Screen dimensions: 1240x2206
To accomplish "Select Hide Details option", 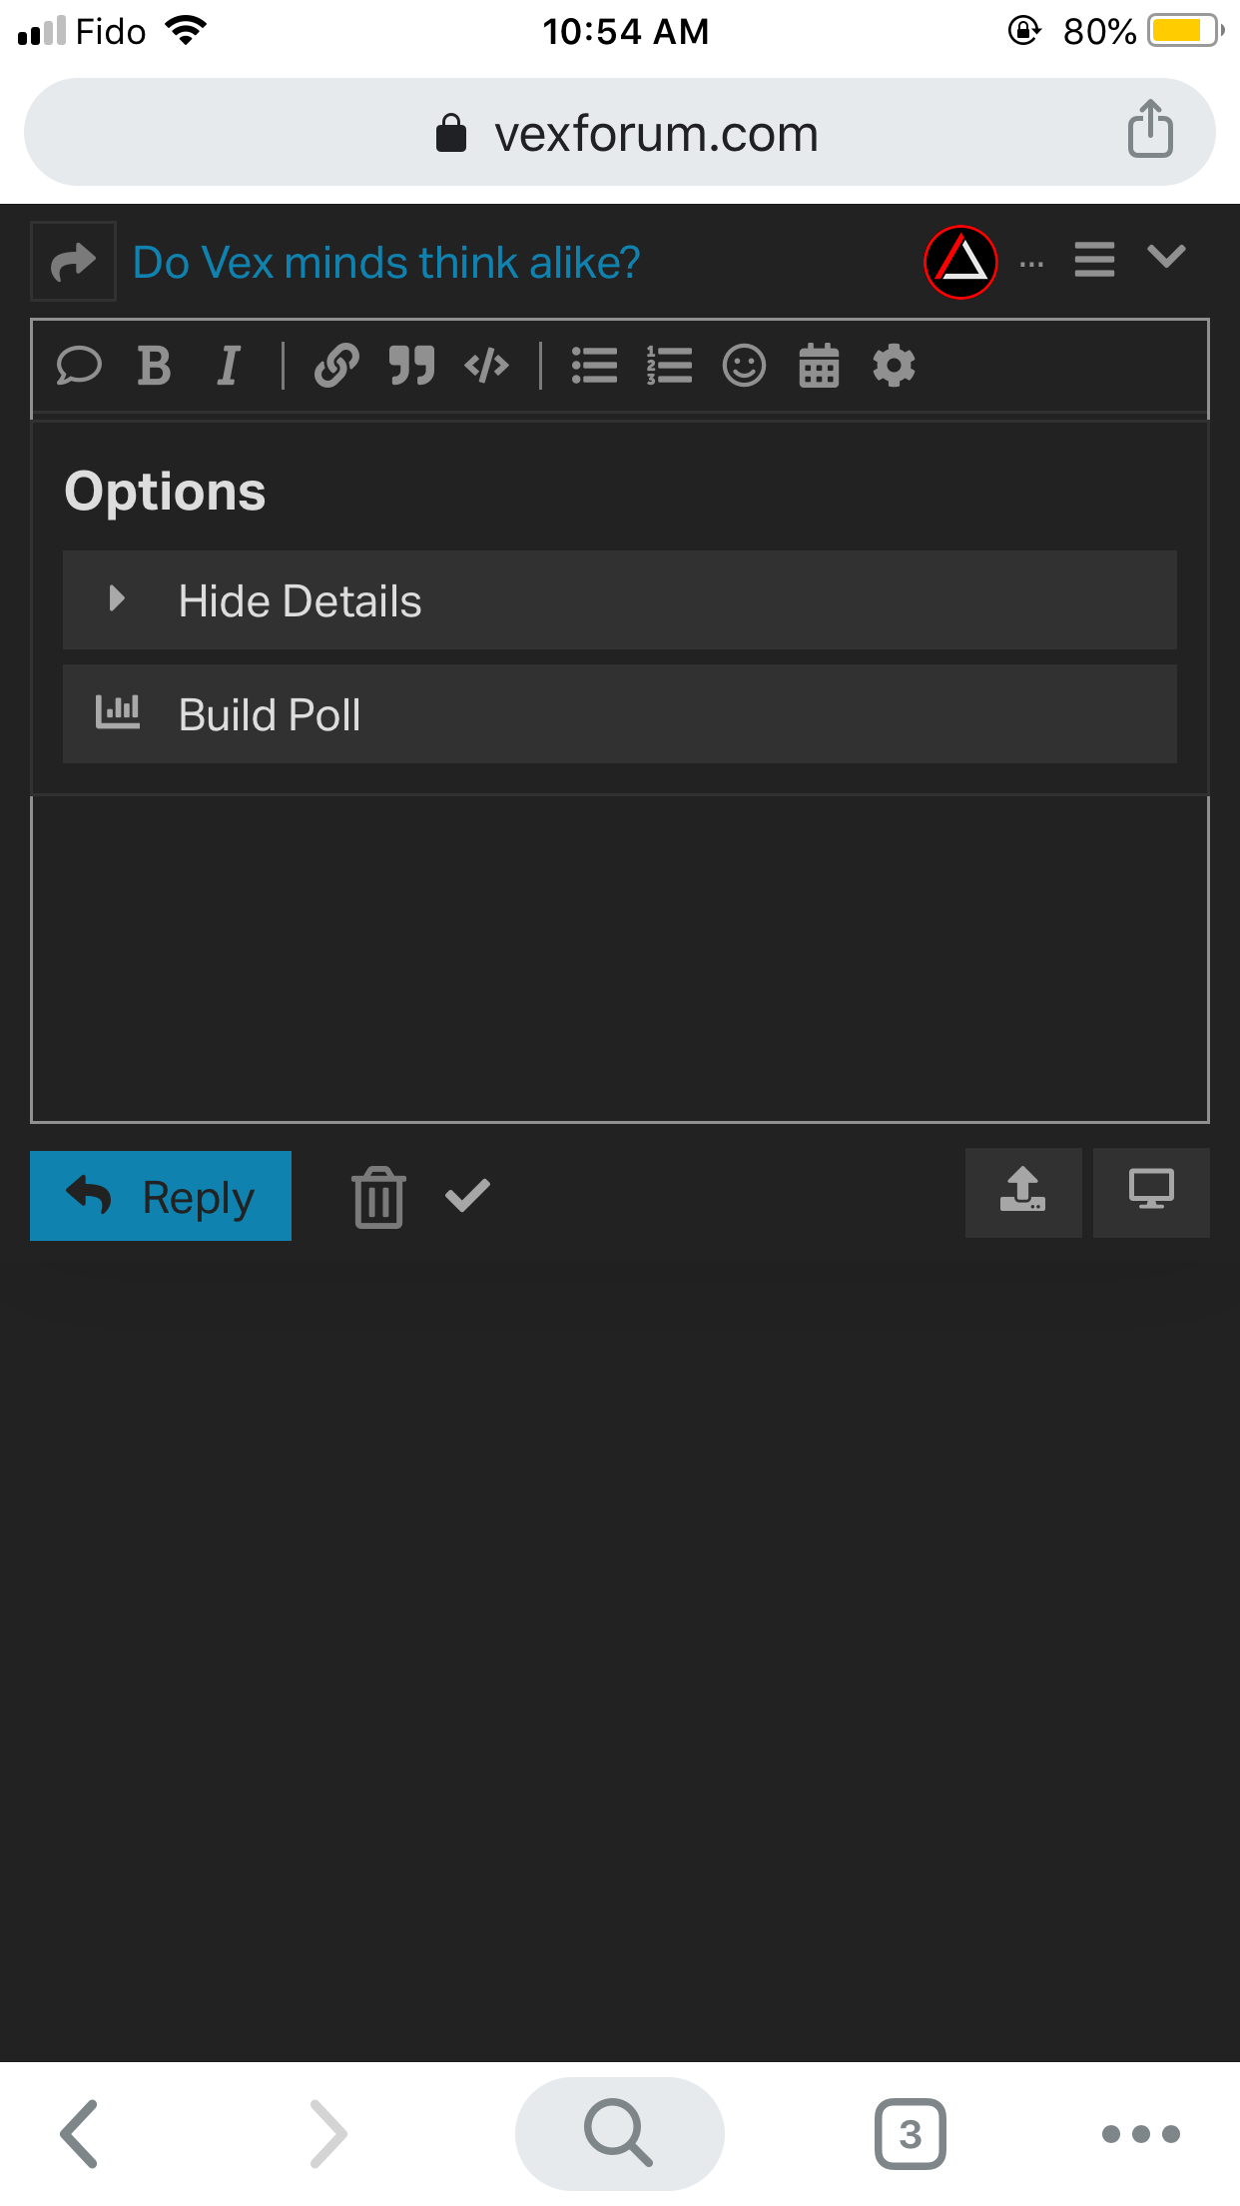I will coord(620,600).
